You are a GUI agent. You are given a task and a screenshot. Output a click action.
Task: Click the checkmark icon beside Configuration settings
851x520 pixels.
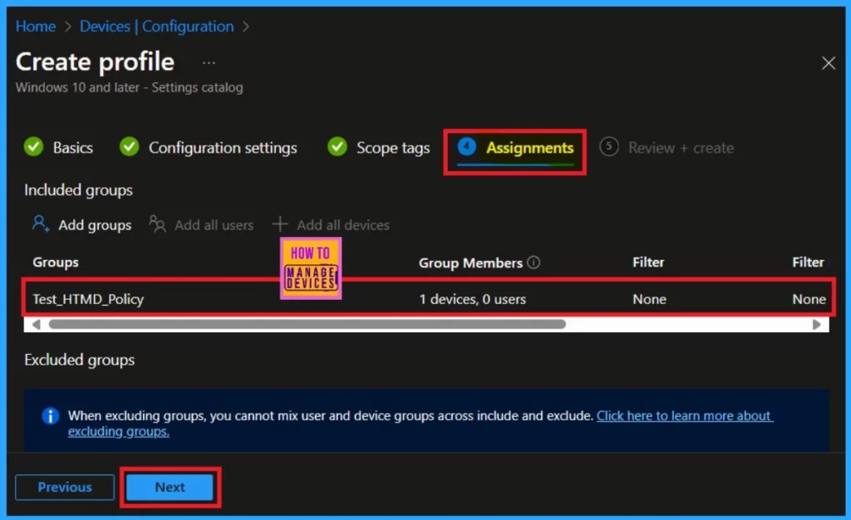click(x=129, y=146)
